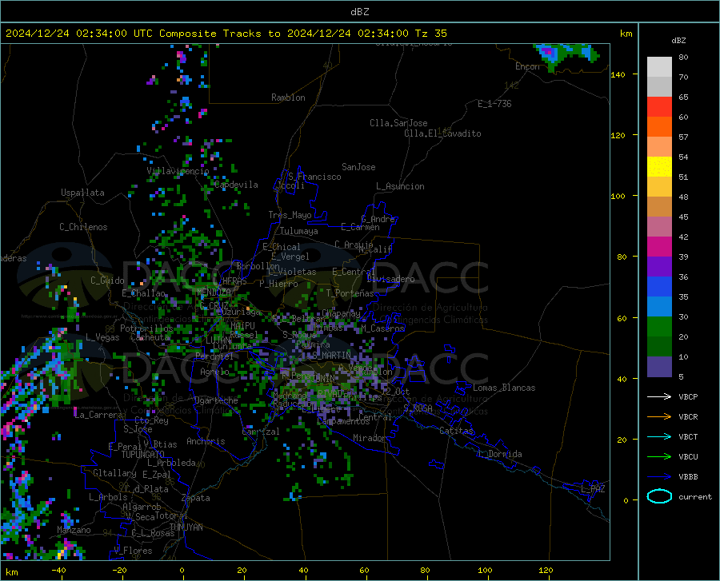720x581 pixels.
Task: Click the Capdevila place label
Action: coord(236,185)
